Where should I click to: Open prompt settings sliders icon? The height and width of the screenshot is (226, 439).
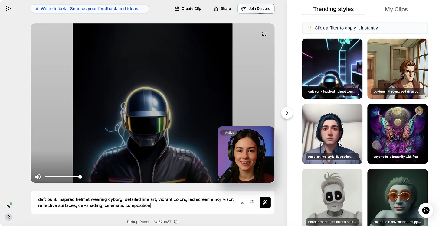pyautogui.click(x=252, y=202)
